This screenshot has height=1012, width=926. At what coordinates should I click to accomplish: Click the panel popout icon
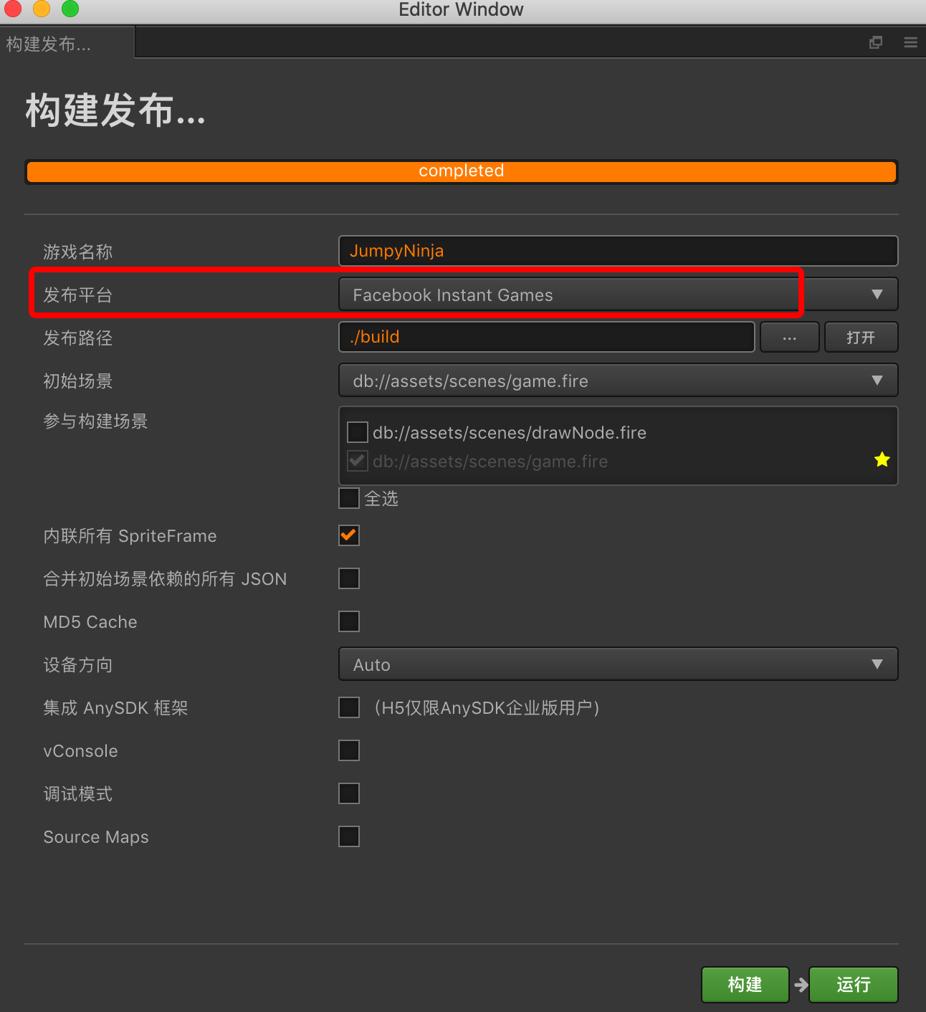pos(876,43)
